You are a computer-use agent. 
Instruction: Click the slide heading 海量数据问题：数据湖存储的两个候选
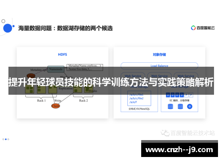[x=65, y=28]
